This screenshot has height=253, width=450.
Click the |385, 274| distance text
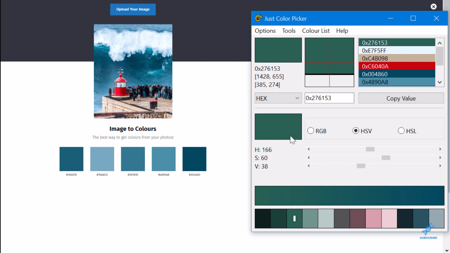point(267,85)
